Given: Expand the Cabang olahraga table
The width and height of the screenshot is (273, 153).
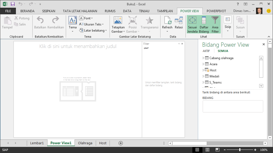Looking at the screenshot, I should point(203,58).
